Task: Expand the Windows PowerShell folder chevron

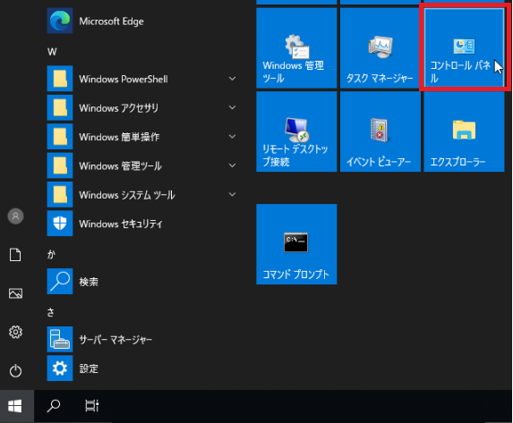Action: click(x=232, y=79)
